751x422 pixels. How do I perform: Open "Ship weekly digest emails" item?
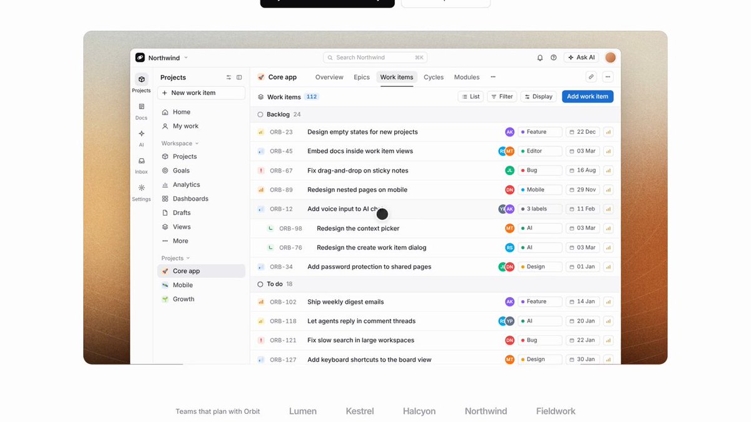pyautogui.click(x=345, y=302)
